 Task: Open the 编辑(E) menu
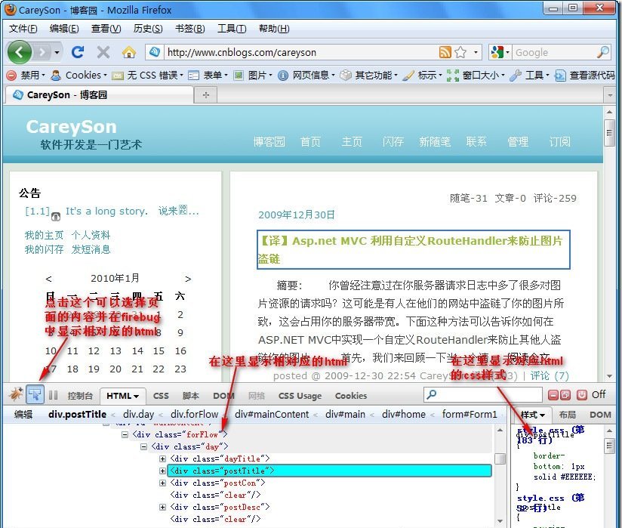click(x=64, y=29)
